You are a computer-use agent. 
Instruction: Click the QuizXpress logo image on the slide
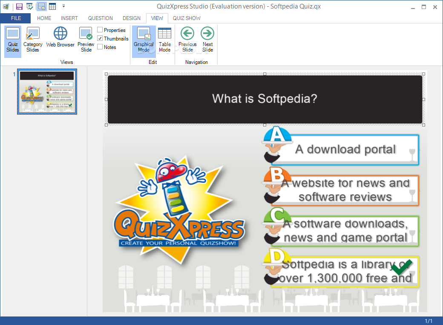coord(178,210)
